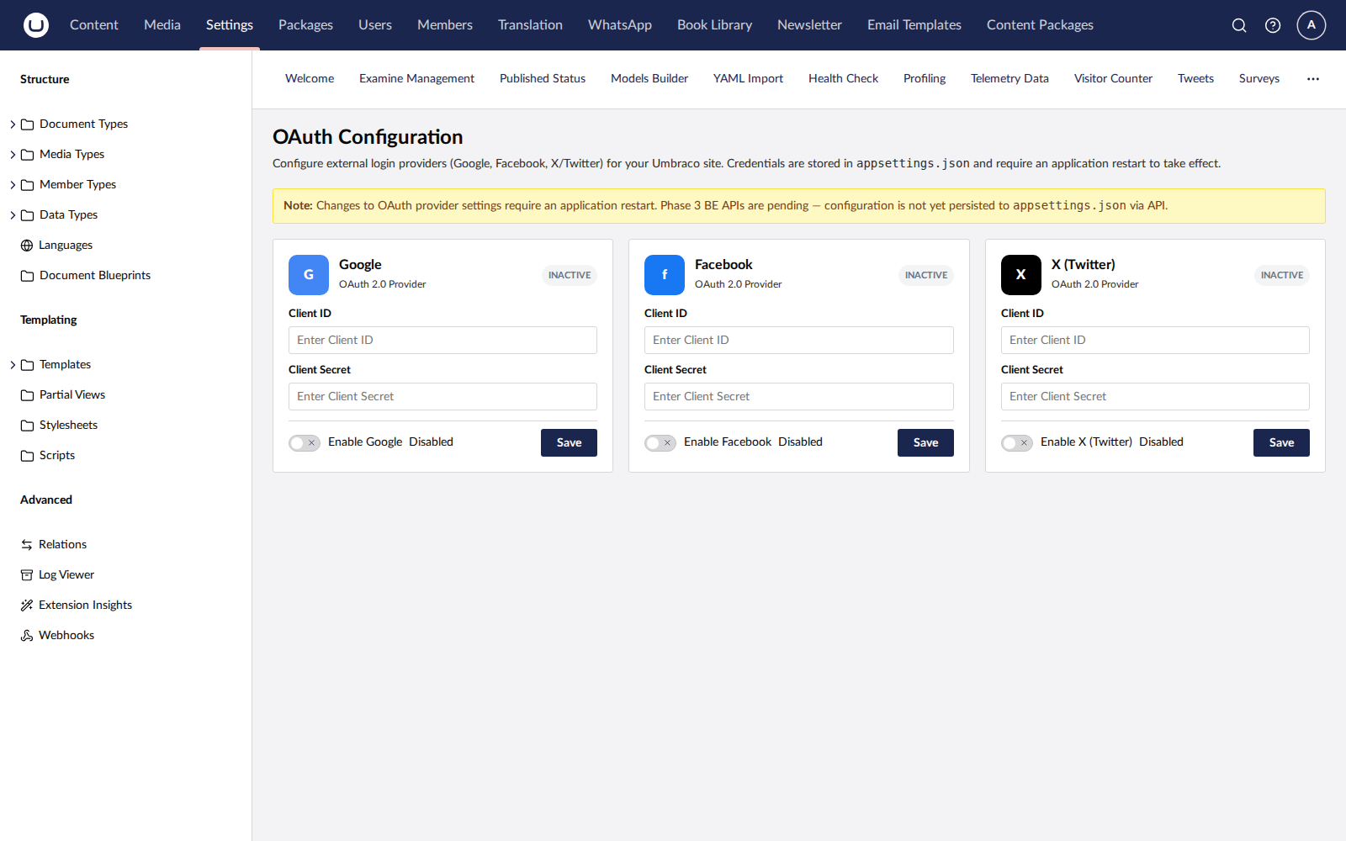Open the Users section

pos(375,25)
